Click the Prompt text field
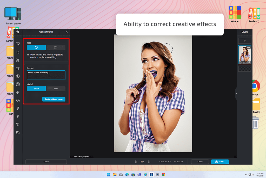Image resolution: width=266 pixels, height=178 pixels. pyautogui.click(x=46, y=75)
